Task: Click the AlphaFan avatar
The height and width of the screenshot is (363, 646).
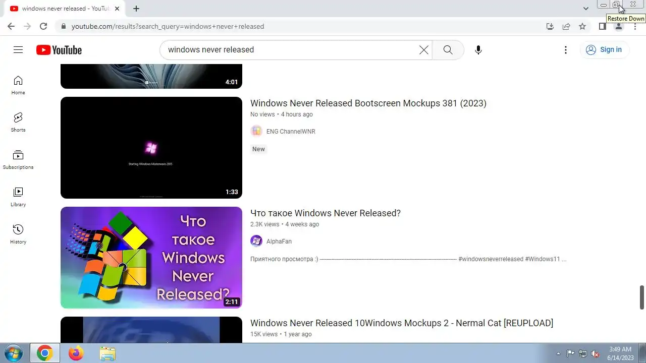Action: (256, 241)
